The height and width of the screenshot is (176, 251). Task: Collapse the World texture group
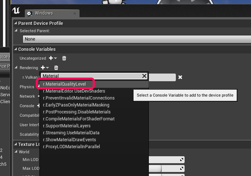click(x=16, y=152)
